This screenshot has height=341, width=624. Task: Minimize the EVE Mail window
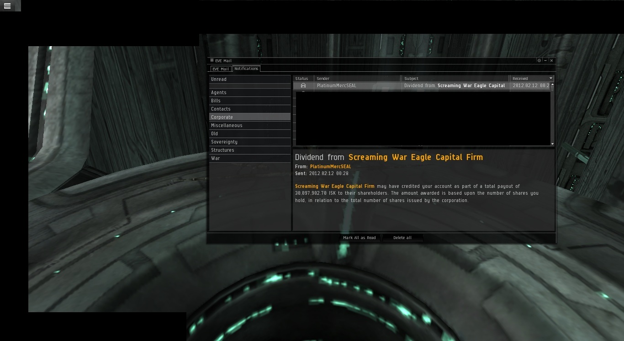pos(545,60)
